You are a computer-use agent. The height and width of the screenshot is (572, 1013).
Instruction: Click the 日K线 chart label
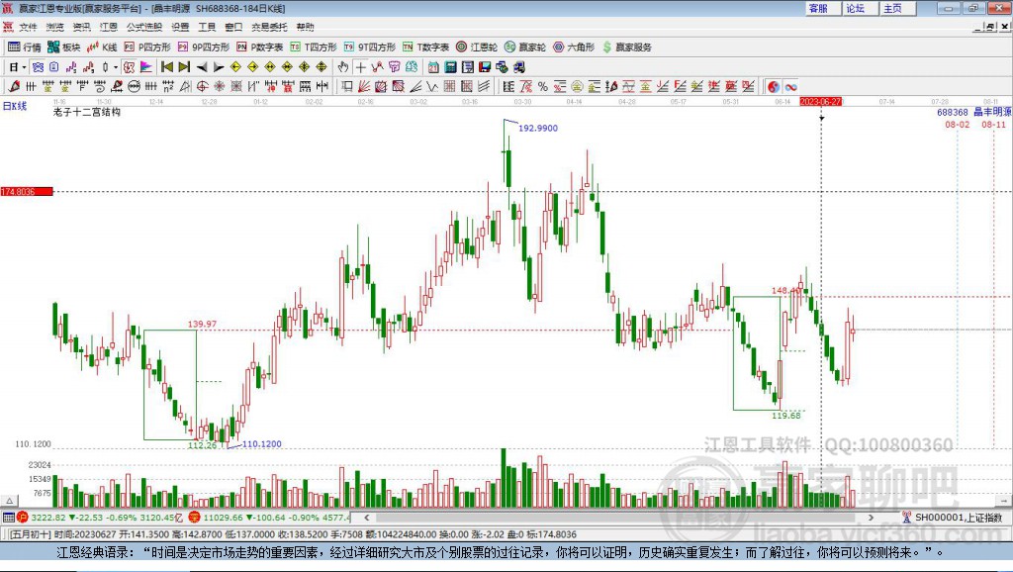click(15, 106)
